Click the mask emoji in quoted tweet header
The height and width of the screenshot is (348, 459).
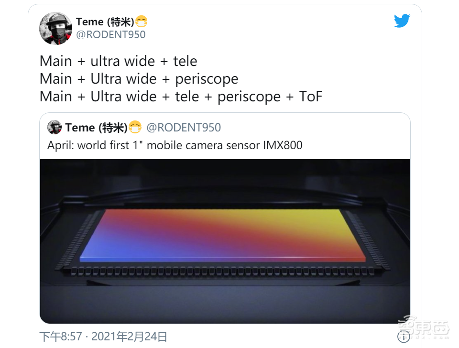135,127
